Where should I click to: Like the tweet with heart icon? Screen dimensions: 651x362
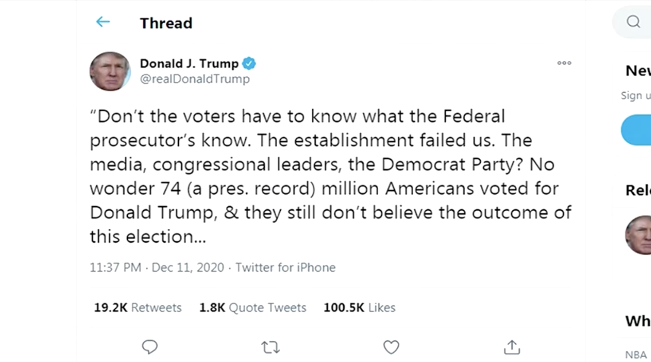pyautogui.click(x=391, y=347)
